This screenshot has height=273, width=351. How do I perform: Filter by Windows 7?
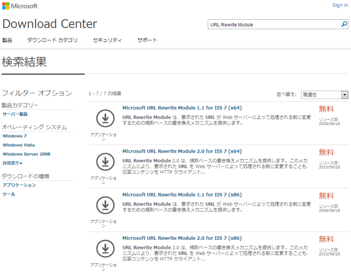coord(15,136)
